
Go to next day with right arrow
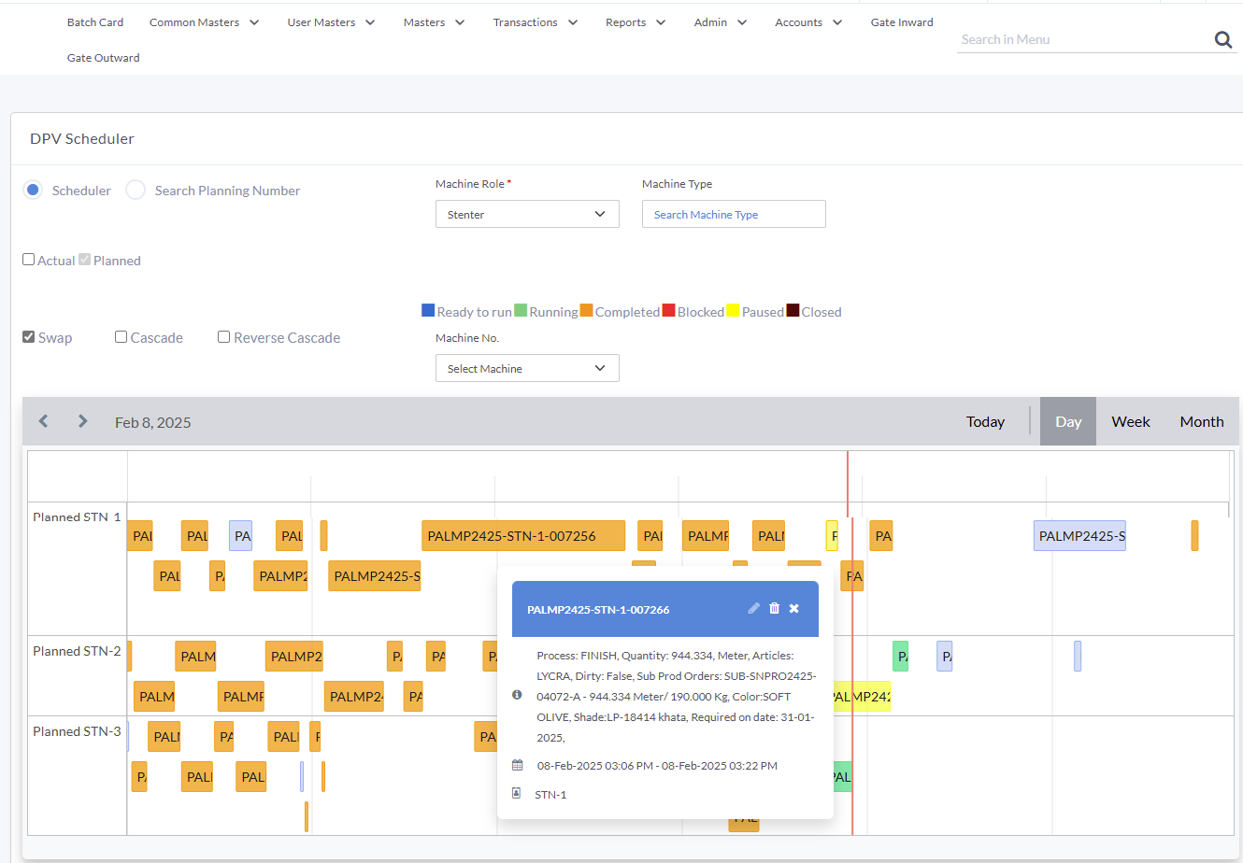[x=82, y=421]
